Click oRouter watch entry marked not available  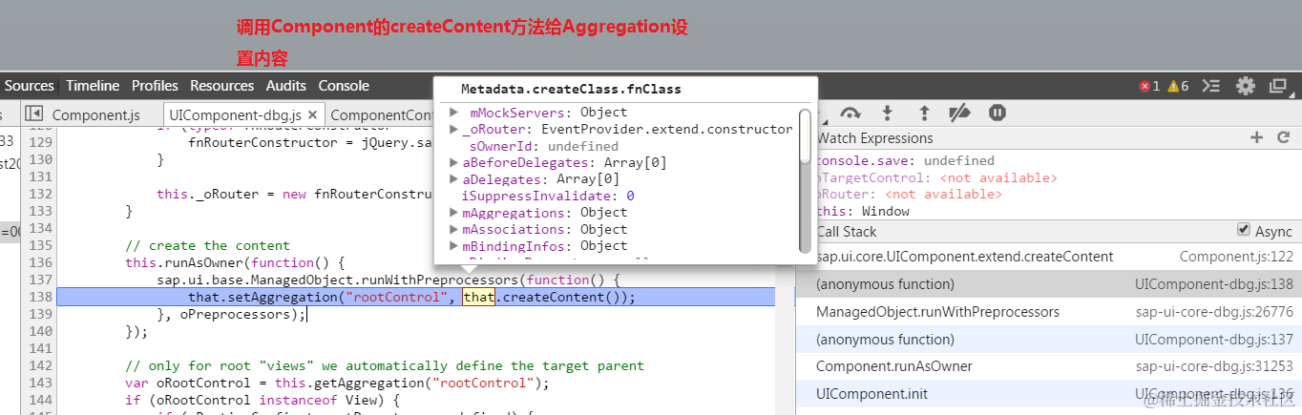pos(910,194)
